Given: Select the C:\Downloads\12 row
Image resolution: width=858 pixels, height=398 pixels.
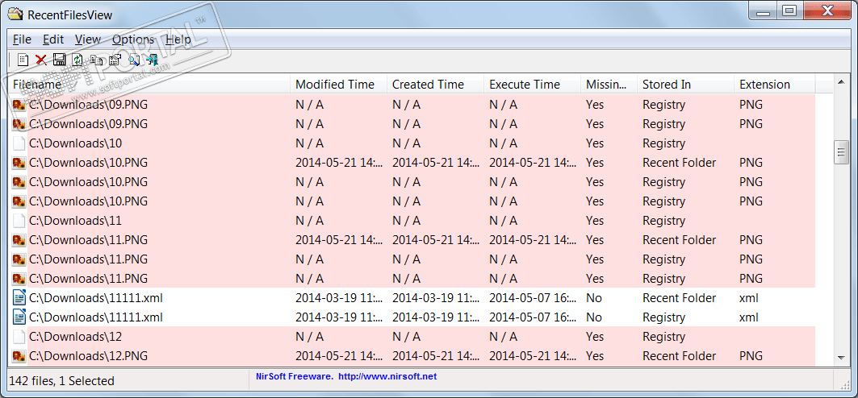Looking at the screenshot, I should pyautogui.click(x=77, y=337).
